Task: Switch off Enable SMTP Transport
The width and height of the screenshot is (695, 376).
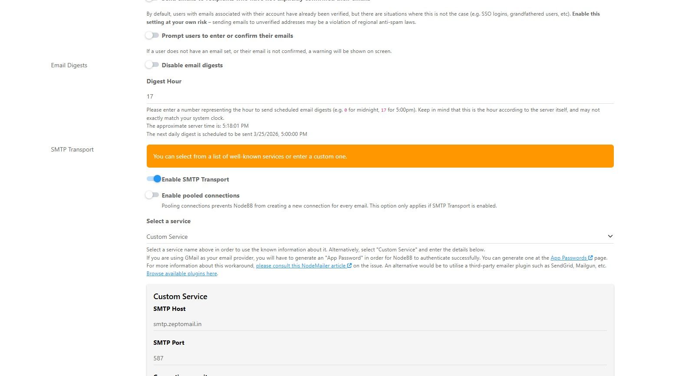Action: 153,179
